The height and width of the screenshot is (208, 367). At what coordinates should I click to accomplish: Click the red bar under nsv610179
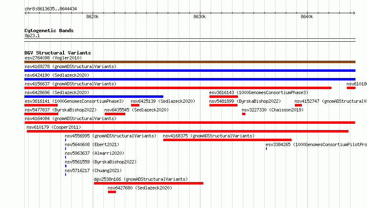coord(188,131)
